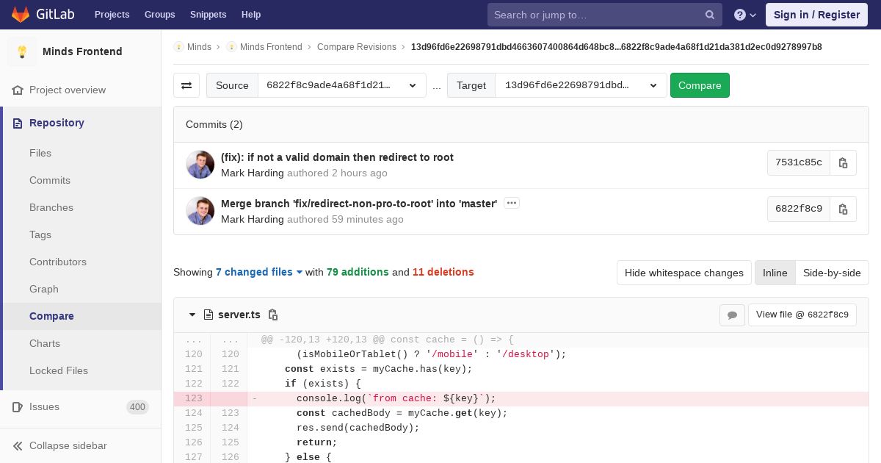Swap source and target revisions icon

click(x=186, y=85)
